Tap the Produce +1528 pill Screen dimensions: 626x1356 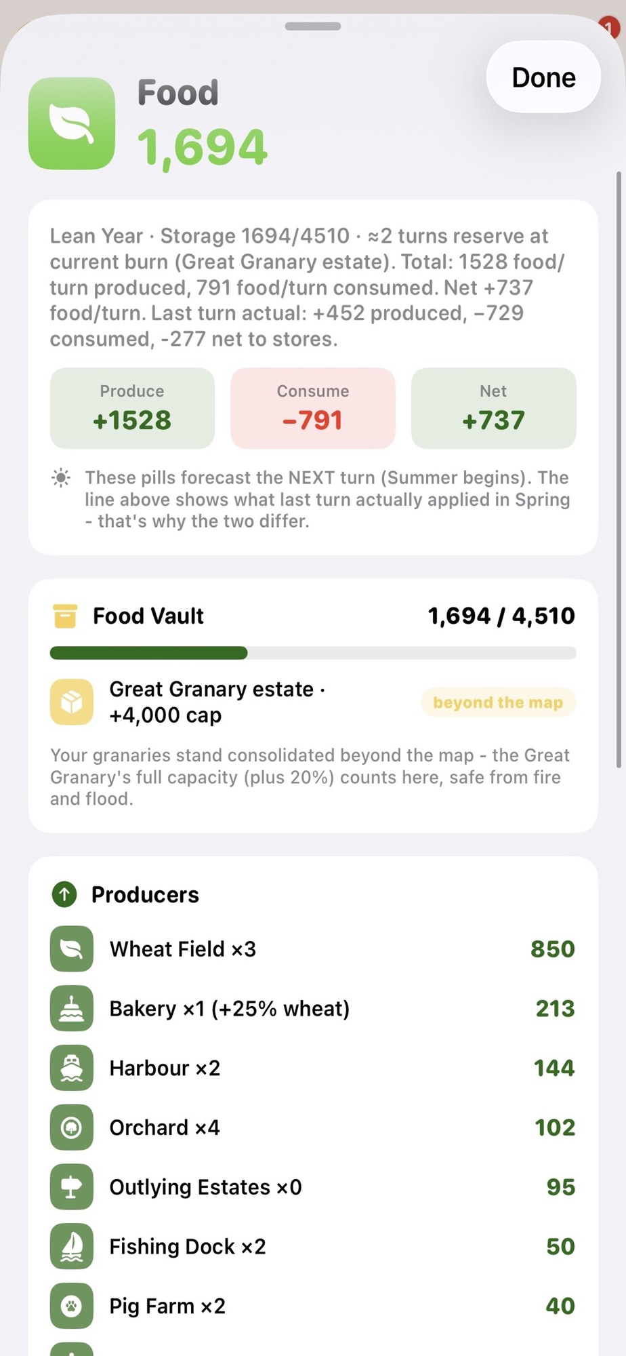pos(132,408)
